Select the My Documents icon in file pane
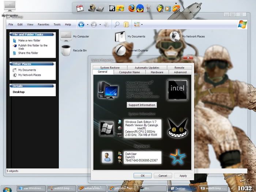256x192 pixels. coord(120,37)
